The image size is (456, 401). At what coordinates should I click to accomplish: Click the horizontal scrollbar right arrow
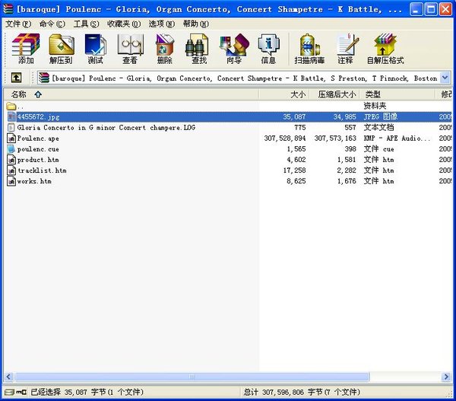point(446,377)
